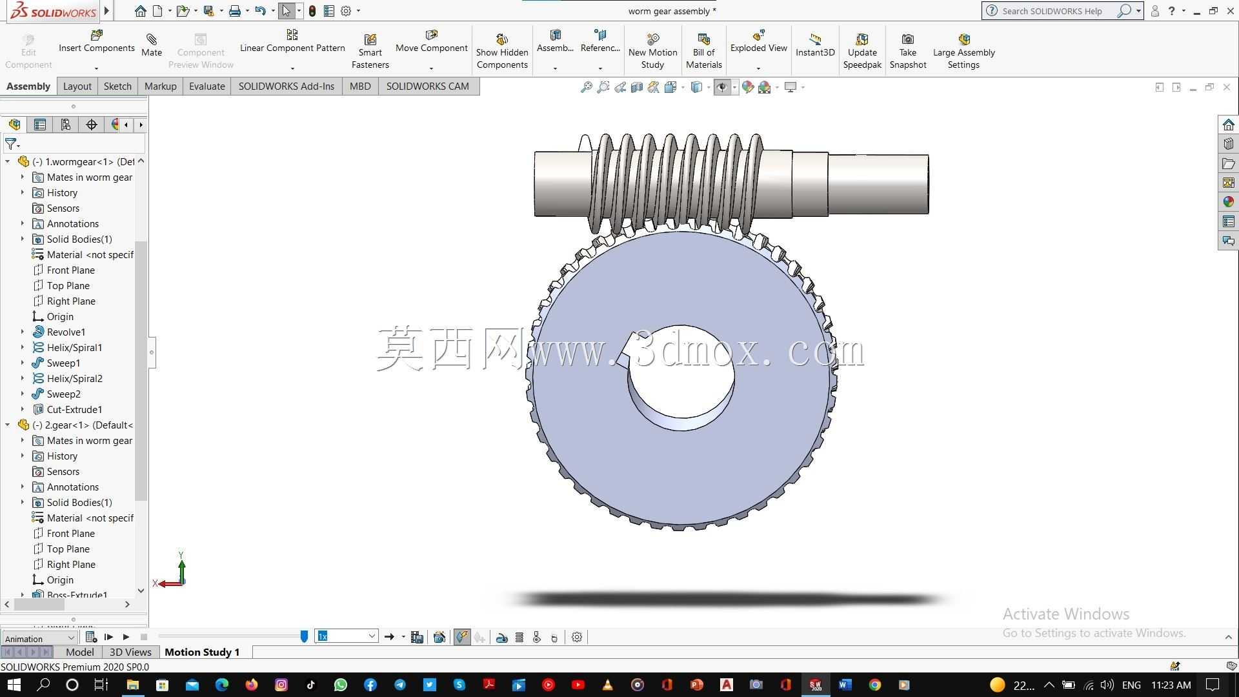
Task: Click the Print icon
Action: (x=235, y=11)
